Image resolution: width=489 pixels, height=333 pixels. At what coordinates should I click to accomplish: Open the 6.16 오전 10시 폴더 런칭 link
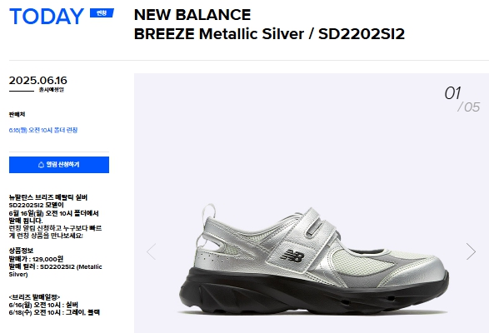(x=43, y=130)
